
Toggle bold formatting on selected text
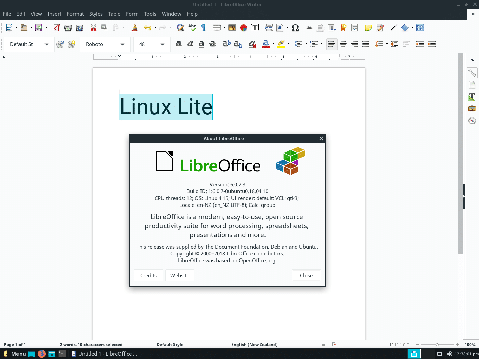click(x=179, y=44)
